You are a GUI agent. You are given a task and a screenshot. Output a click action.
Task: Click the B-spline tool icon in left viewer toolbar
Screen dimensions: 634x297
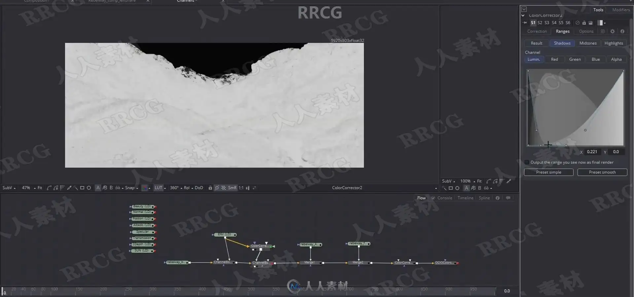coord(56,188)
